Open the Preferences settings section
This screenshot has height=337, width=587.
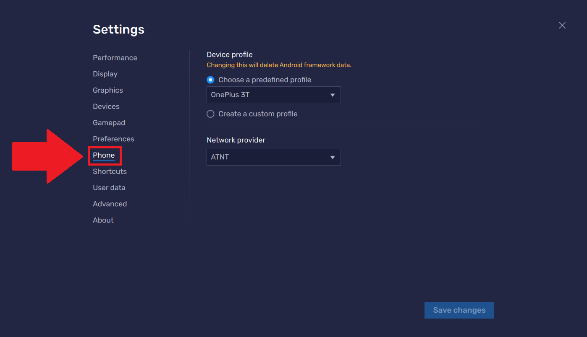click(113, 139)
